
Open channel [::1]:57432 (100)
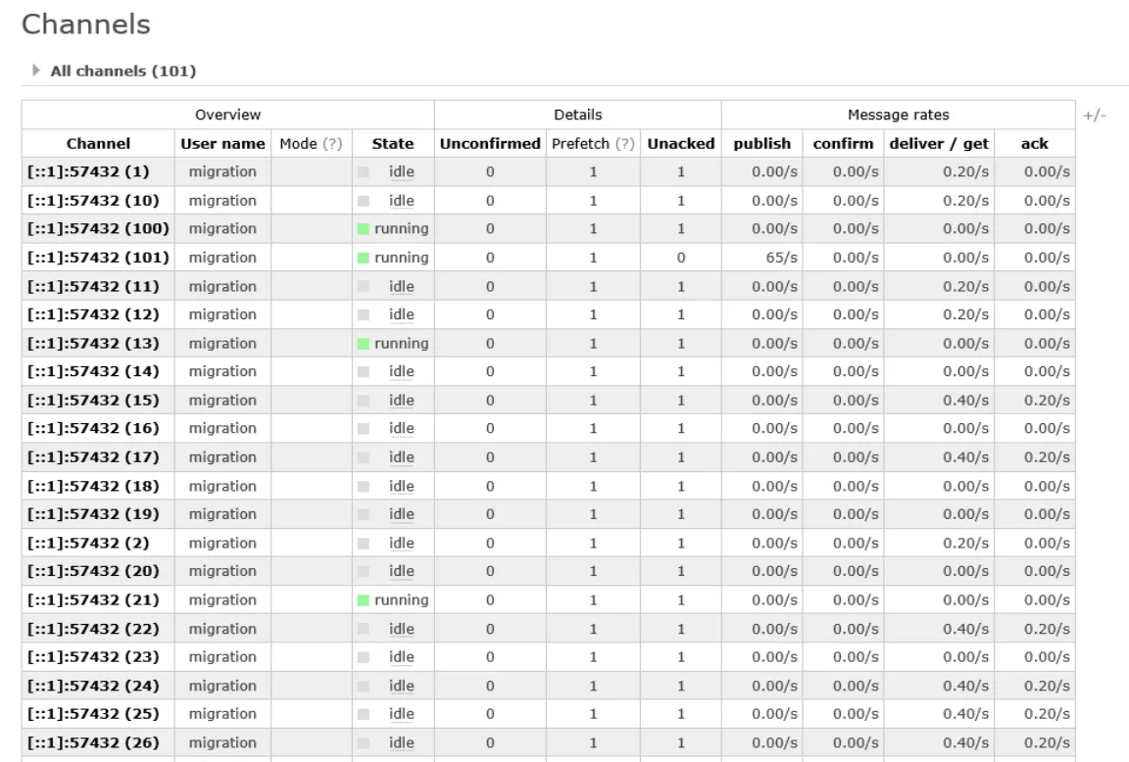pos(98,228)
